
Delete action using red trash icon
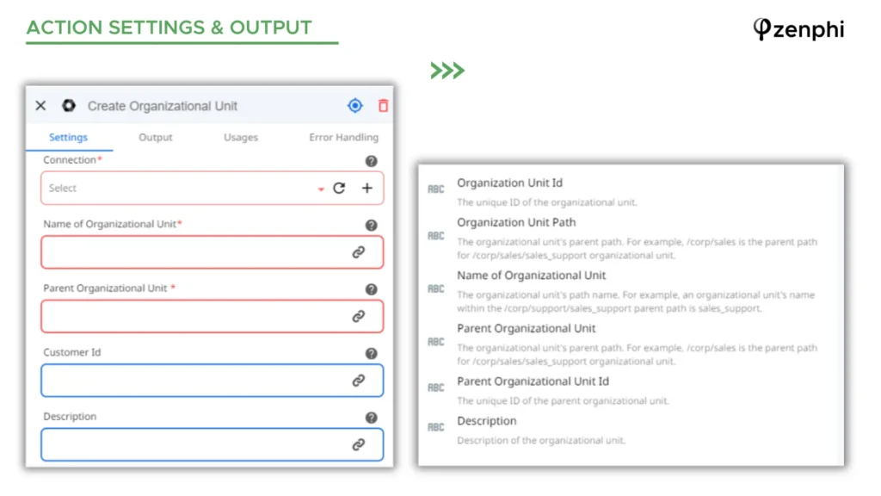tap(383, 106)
